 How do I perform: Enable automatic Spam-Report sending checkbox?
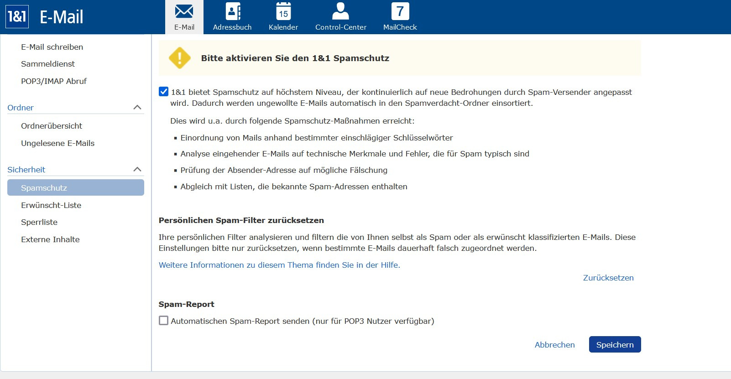pyautogui.click(x=163, y=321)
